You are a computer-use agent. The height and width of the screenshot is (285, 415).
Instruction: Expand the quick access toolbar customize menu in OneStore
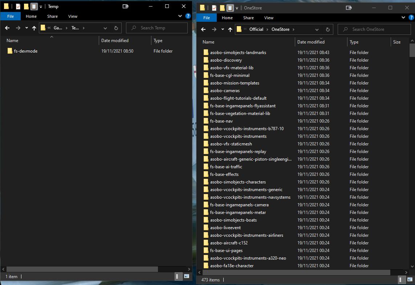236,8
